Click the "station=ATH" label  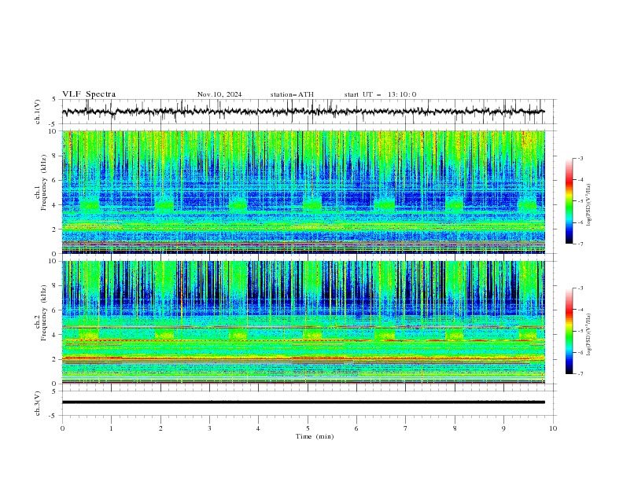pyautogui.click(x=292, y=94)
